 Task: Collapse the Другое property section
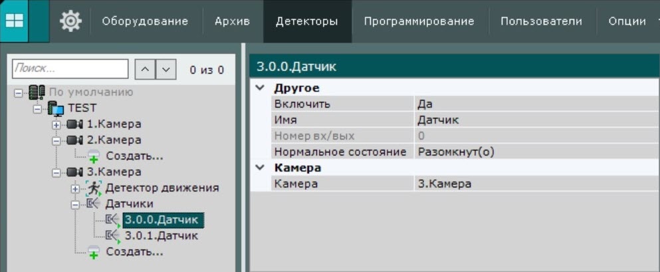[259, 88]
